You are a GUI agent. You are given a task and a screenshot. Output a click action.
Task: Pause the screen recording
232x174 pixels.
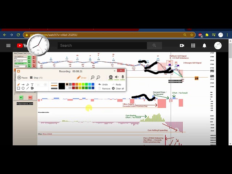tap(22, 78)
